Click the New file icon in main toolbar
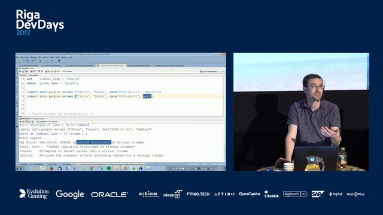 [18, 61]
